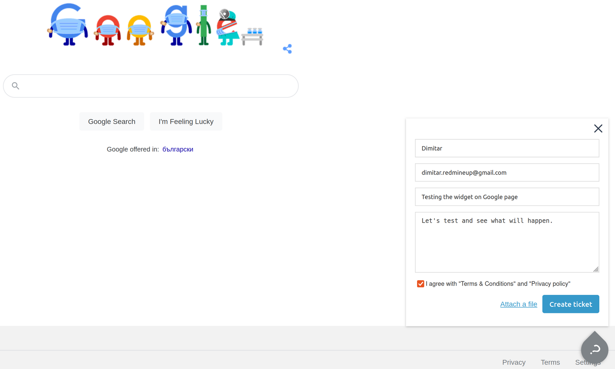
Task: Click the I'm Feeling Lucky button
Action: 186,121
